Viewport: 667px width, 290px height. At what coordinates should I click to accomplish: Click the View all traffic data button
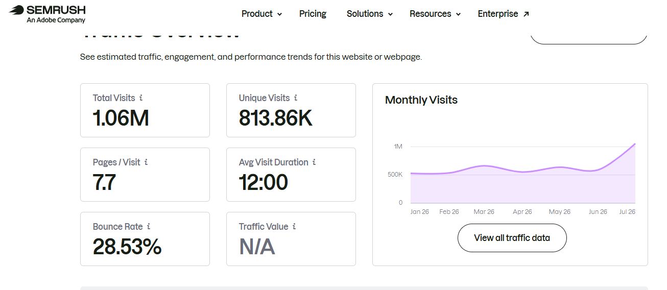pos(512,237)
